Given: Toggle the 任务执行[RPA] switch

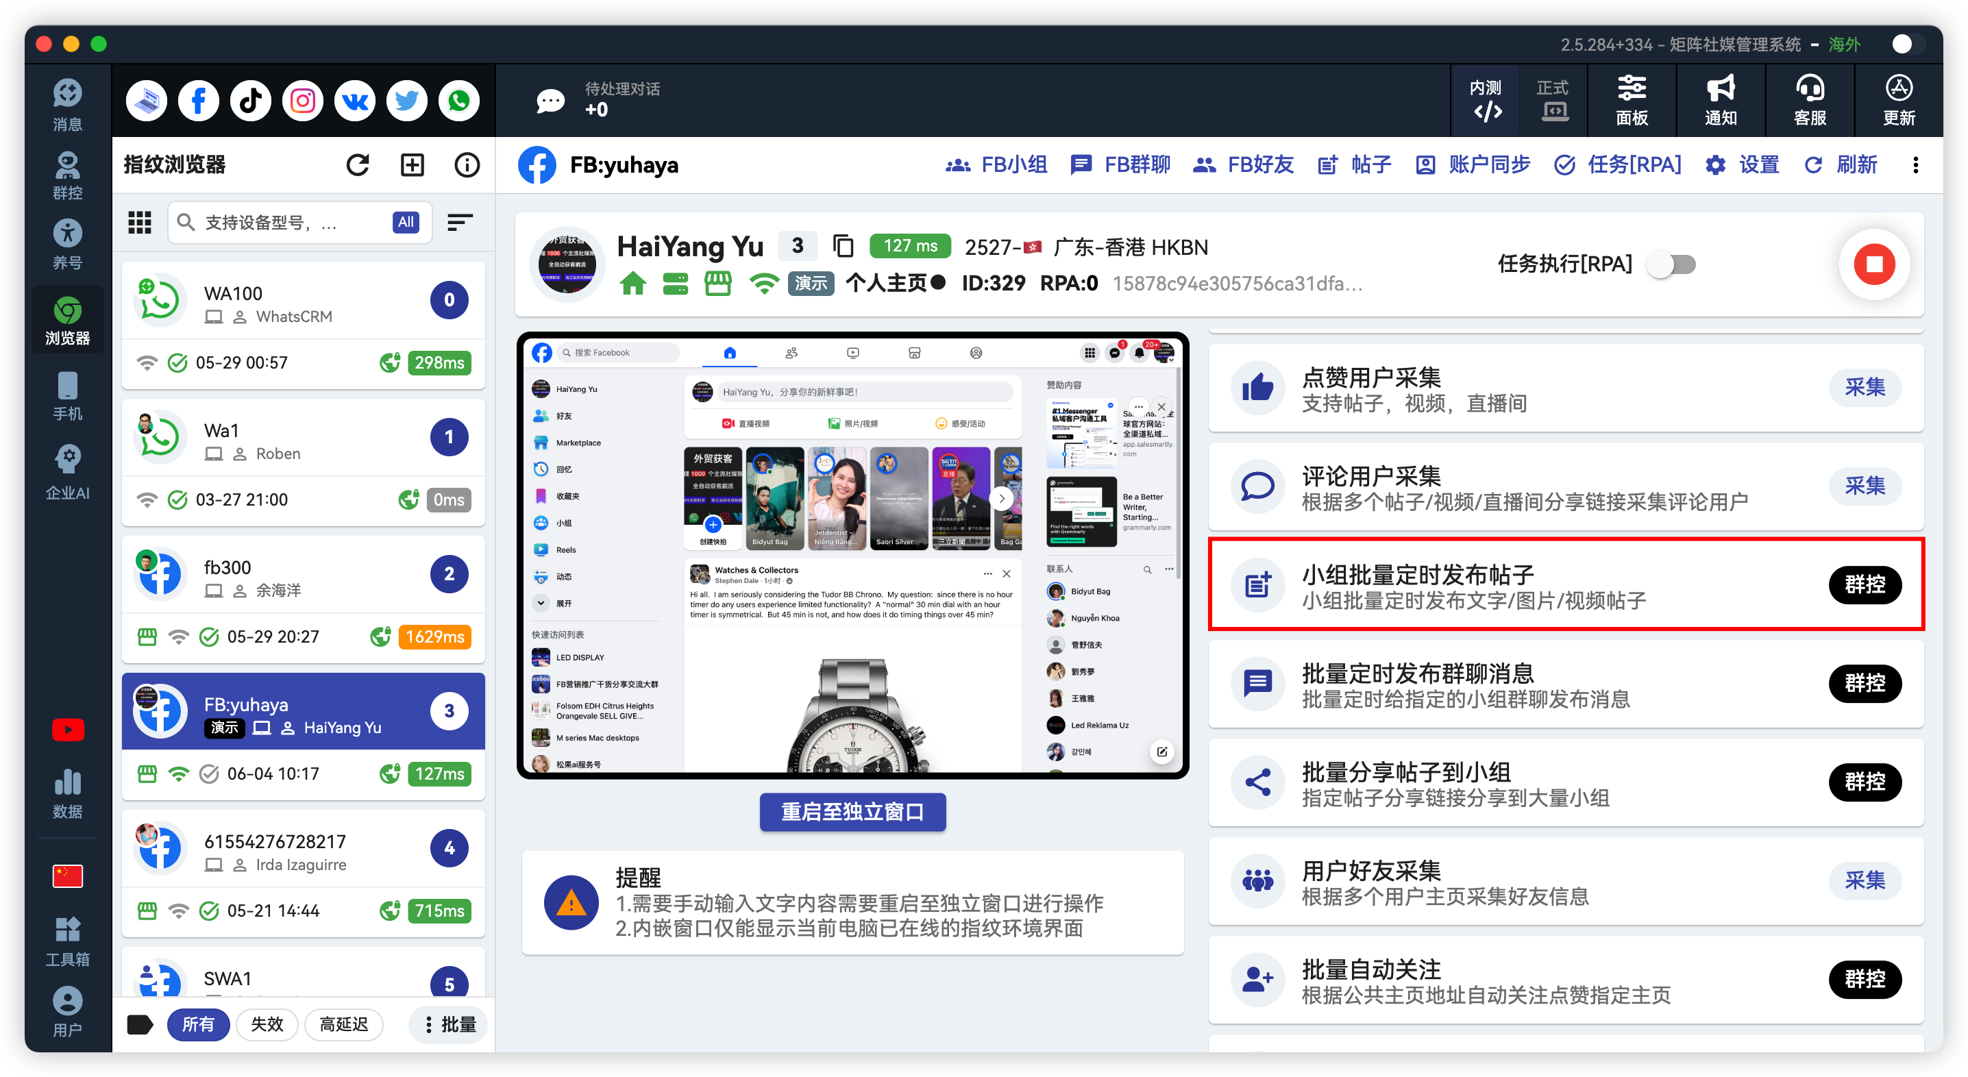Looking at the screenshot, I should point(1671,264).
